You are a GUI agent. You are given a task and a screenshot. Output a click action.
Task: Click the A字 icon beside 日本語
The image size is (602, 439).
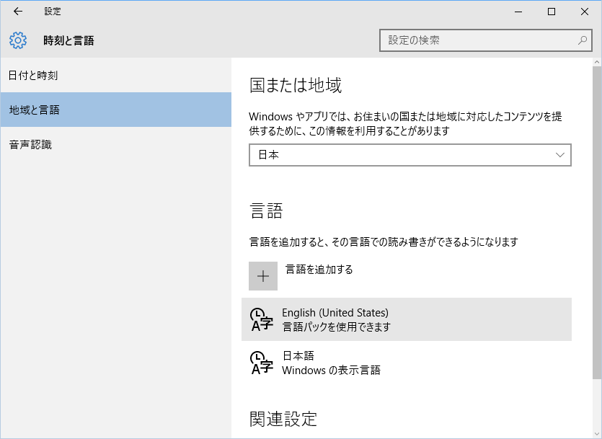[262, 364]
